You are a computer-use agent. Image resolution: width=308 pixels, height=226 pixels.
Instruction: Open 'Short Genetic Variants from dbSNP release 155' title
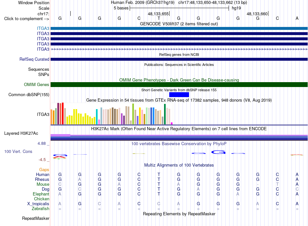179,90
